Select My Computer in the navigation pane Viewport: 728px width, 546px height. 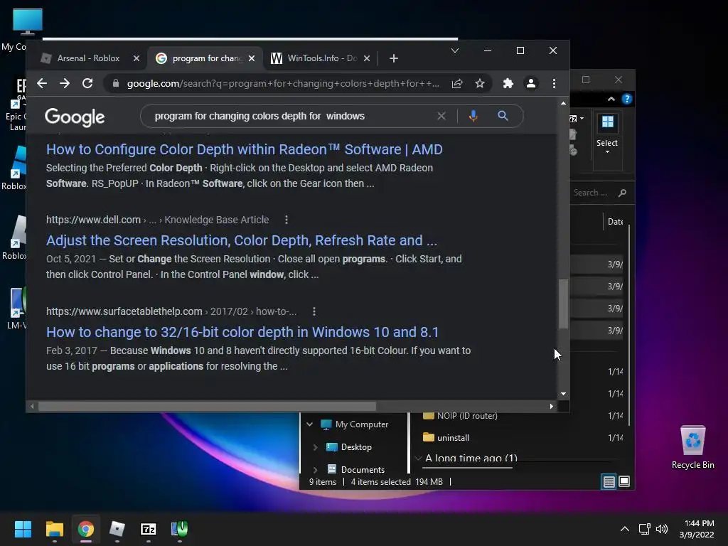point(362,424)
